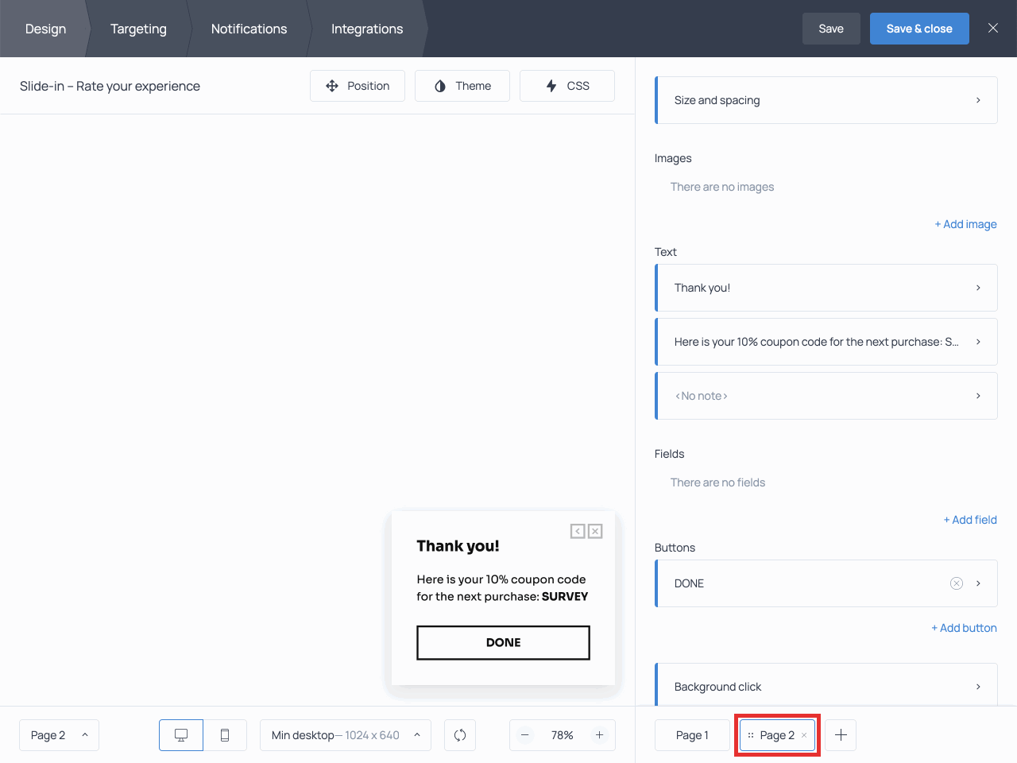Open the Targeting tab
The width and height of the screenshot is (1017, 763).
pyautogui.click(x=138, y=29)
